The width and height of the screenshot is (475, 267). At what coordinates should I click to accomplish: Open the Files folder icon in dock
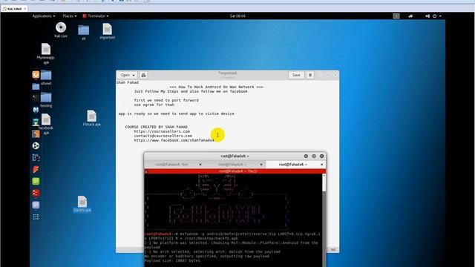point(36,87)
